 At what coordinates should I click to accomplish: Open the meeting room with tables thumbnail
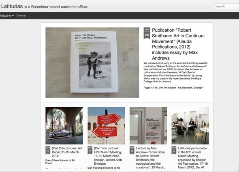pos(190,126)
